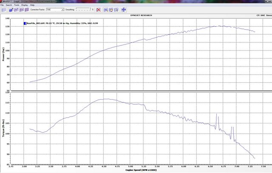Click the Smoothing slider handle
Image resolution: width=272 pixels, height=173 pixels.
coord(90,9)
